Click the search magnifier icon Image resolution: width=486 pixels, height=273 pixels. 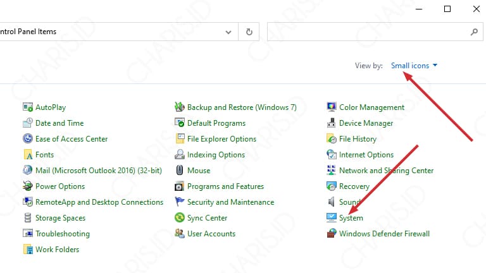(474, 32)
